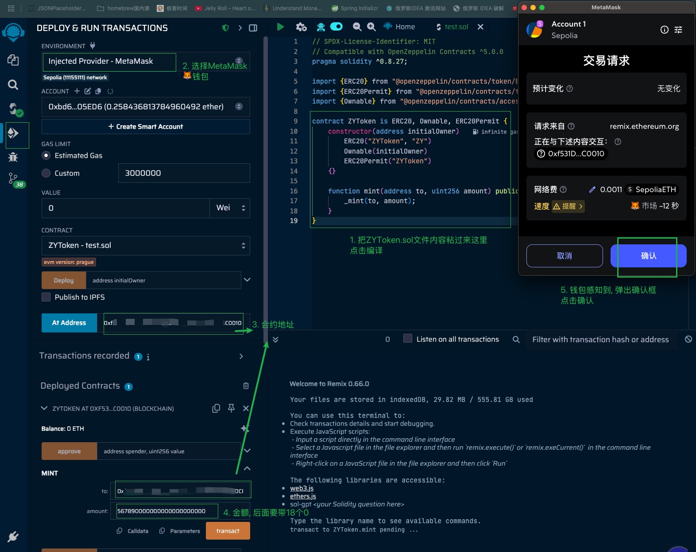Screen dimensions: 696x552
Task: Open the Search in files sidebar icon
Action: tap(13, 85)
